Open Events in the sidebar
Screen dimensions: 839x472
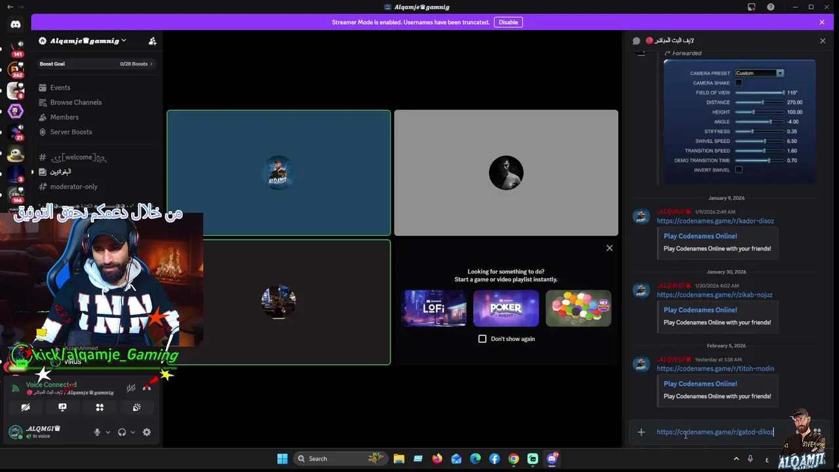(60, 87)
